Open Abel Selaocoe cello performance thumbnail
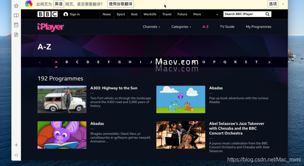 tap(181, 135)
